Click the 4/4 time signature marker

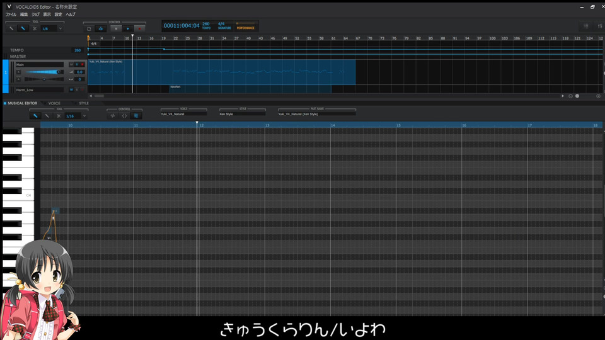coord(94,43)
